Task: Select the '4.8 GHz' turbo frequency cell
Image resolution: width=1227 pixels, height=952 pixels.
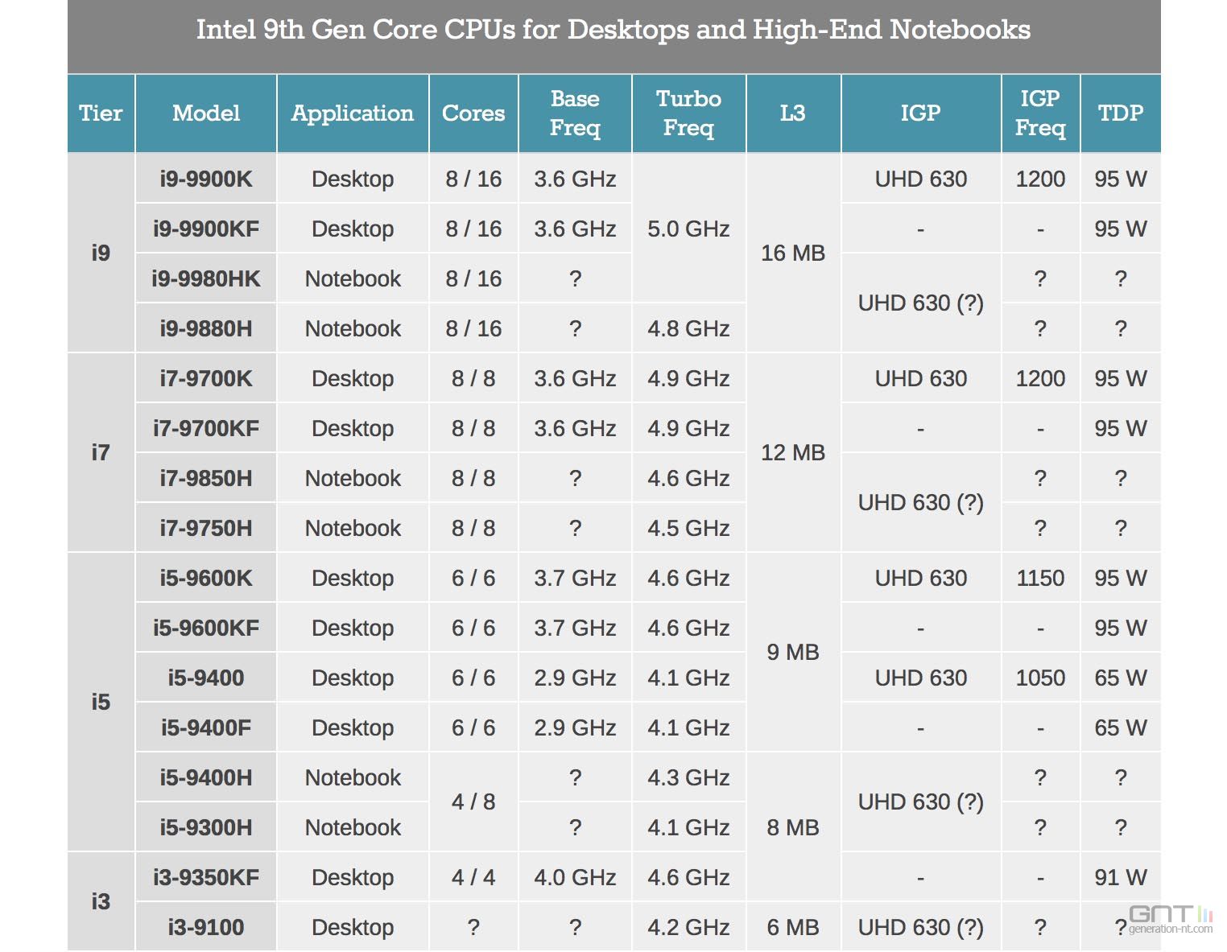Action: (688, 328)
